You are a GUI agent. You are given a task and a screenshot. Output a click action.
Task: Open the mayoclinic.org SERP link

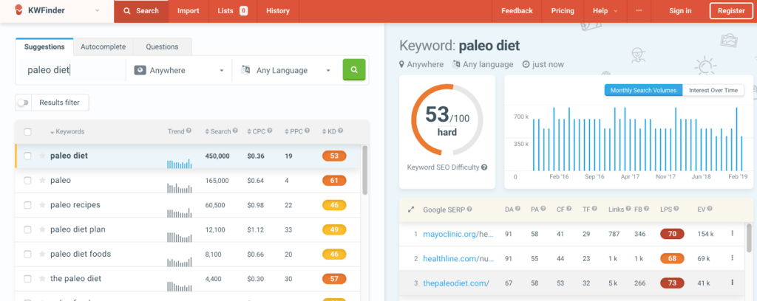(458, 234)
